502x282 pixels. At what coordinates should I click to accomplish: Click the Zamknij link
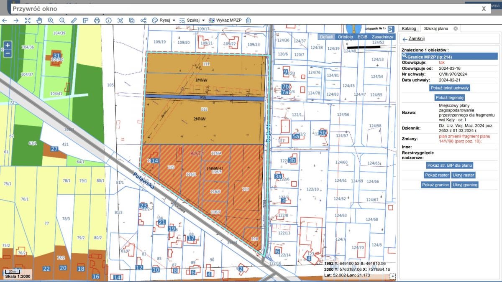(416, 38)
